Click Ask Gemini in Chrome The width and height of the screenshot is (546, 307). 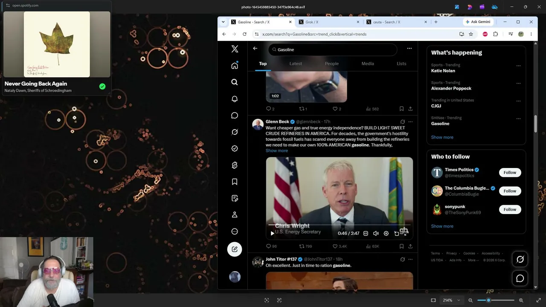coord(478,22)
